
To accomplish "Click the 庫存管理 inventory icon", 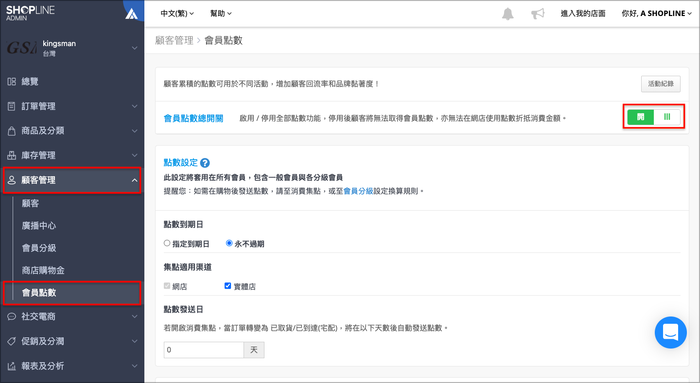I will [12, 155].
